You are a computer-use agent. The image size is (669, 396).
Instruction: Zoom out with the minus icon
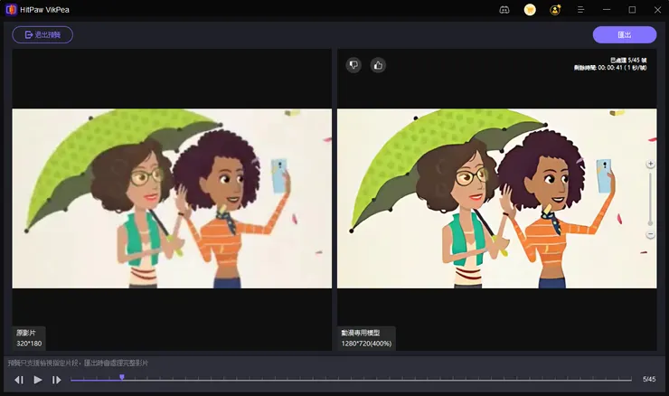coord(650,234)
